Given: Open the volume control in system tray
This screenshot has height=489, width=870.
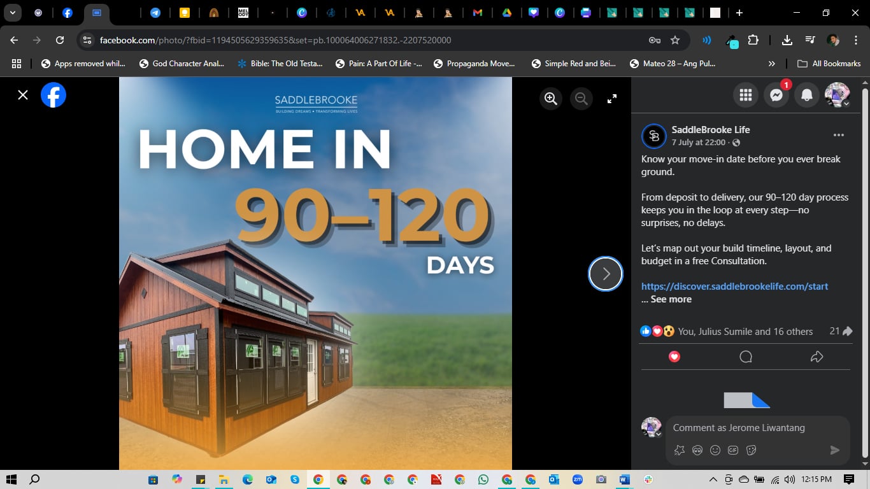Looking at the screenshot, I should pos(790,479).
